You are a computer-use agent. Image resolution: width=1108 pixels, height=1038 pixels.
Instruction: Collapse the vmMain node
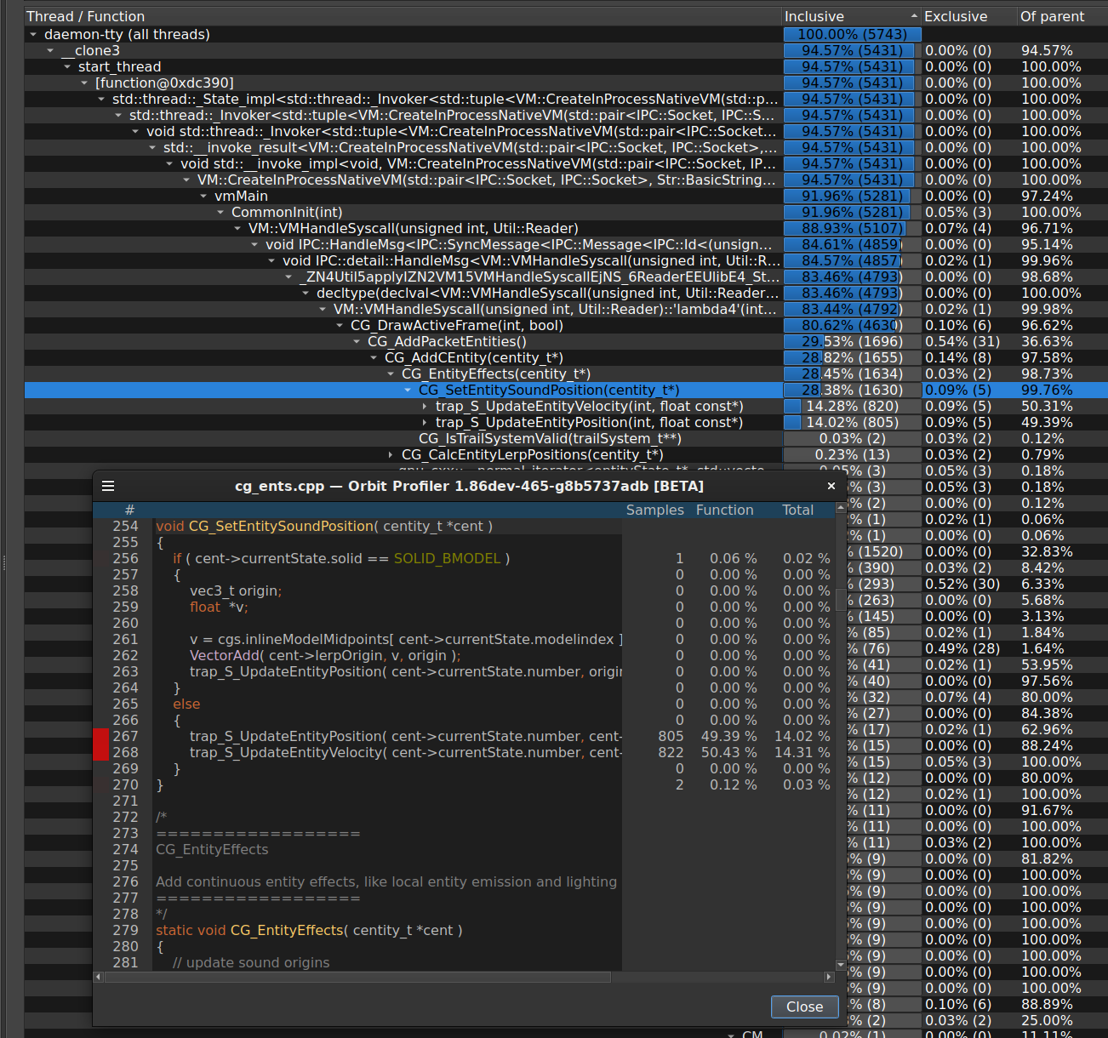tap(203, 197)
